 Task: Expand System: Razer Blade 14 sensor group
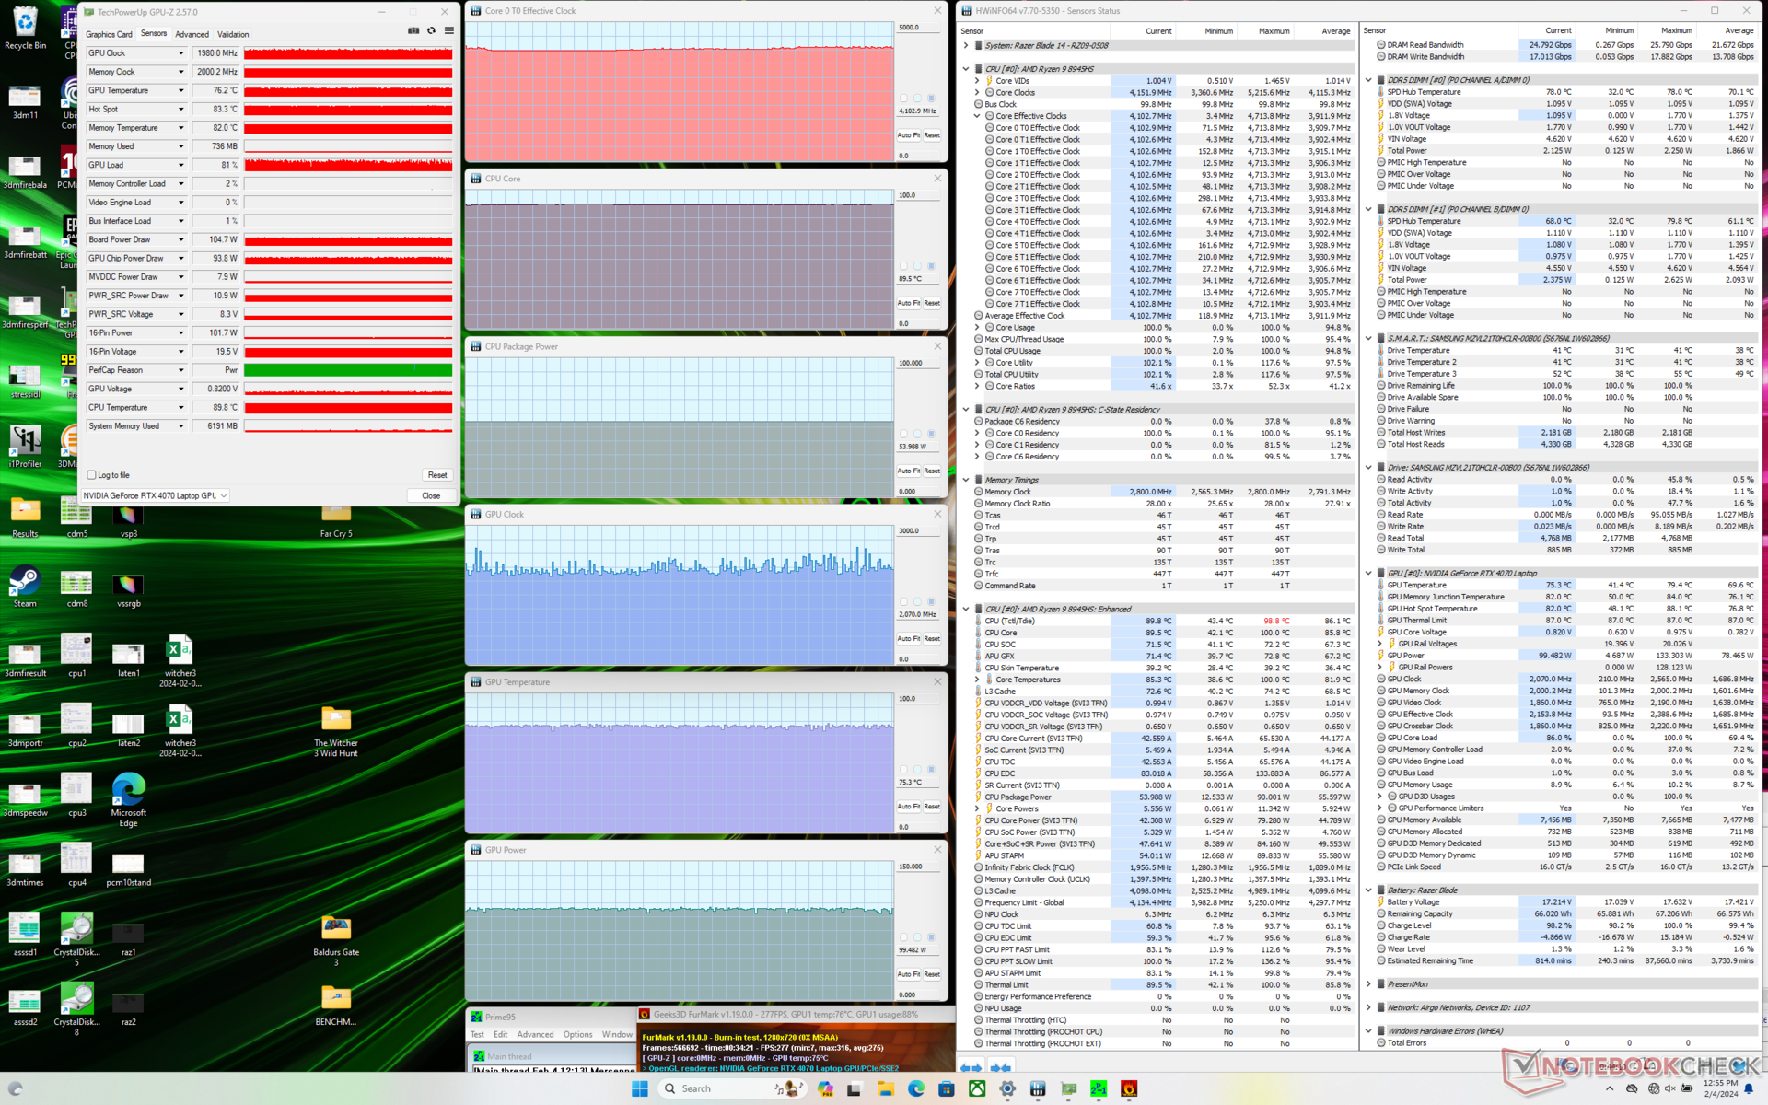[x=966, y=45]
